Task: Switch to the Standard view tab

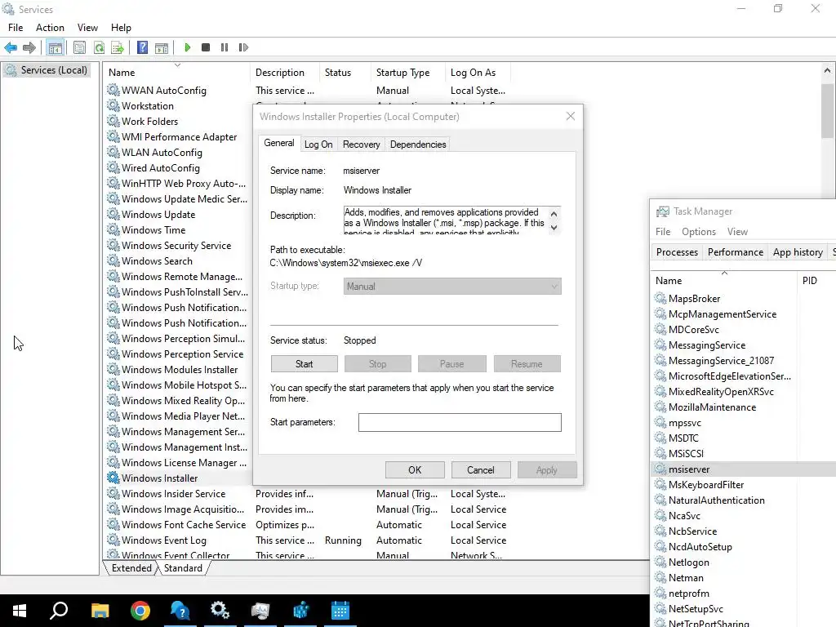Action: (183, 568)
